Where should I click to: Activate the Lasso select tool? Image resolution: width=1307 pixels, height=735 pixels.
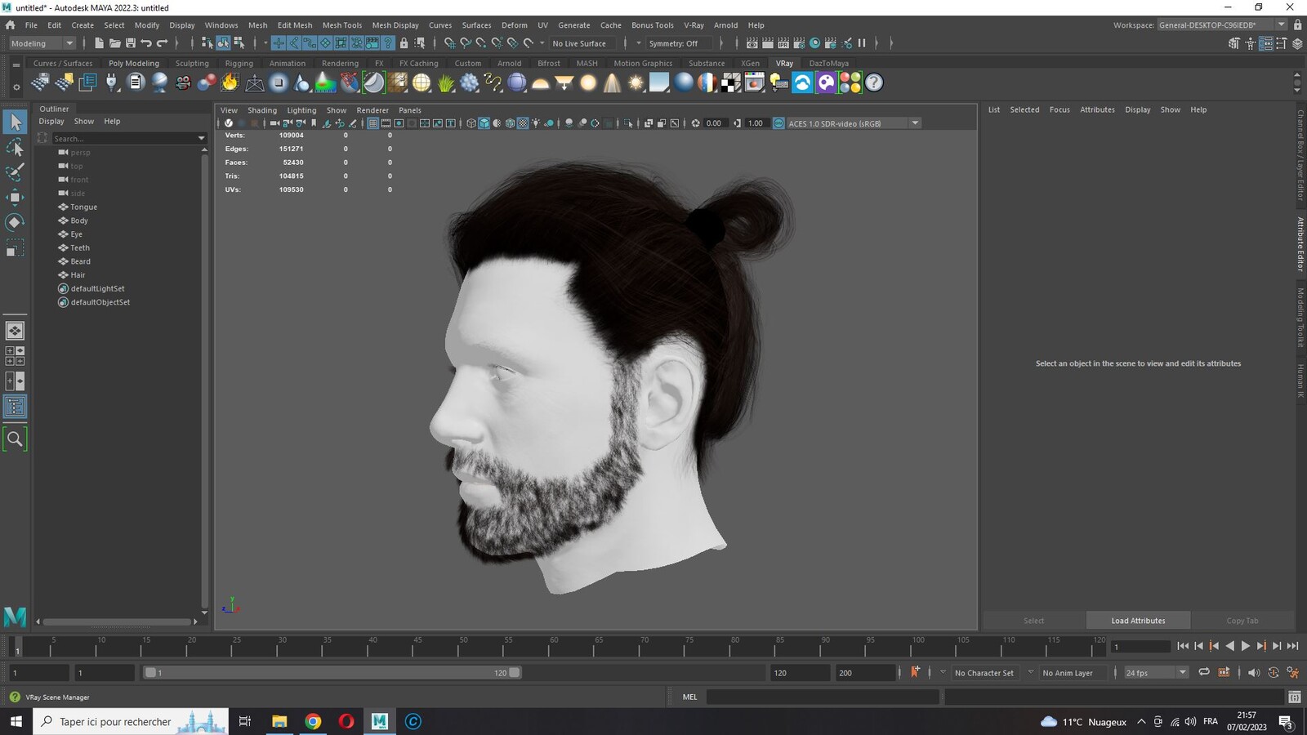tap(15, 147)
